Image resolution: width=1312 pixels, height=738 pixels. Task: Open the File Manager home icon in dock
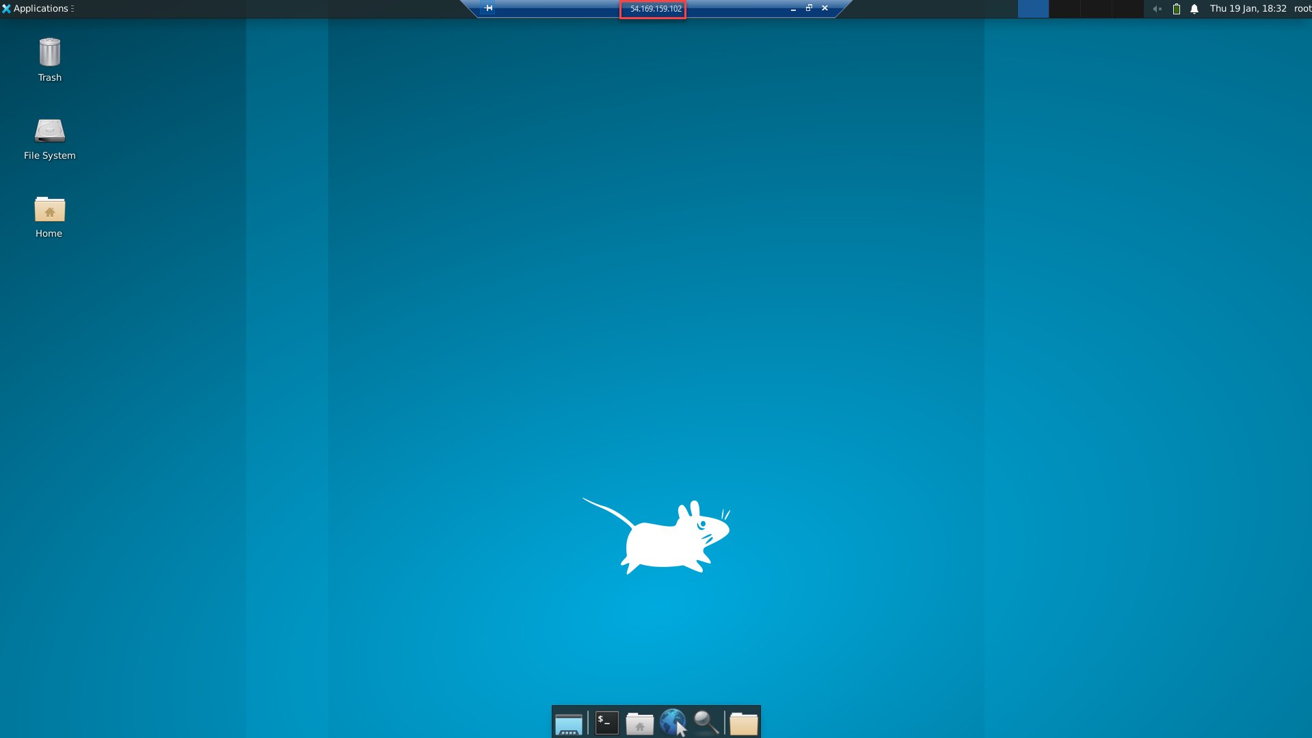pyautogui.click(x=640, y=723)
